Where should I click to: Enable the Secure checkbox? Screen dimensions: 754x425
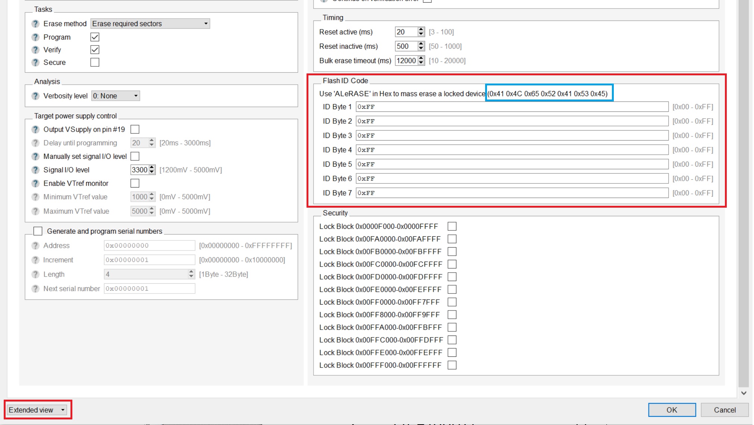(x=95, y=62)
